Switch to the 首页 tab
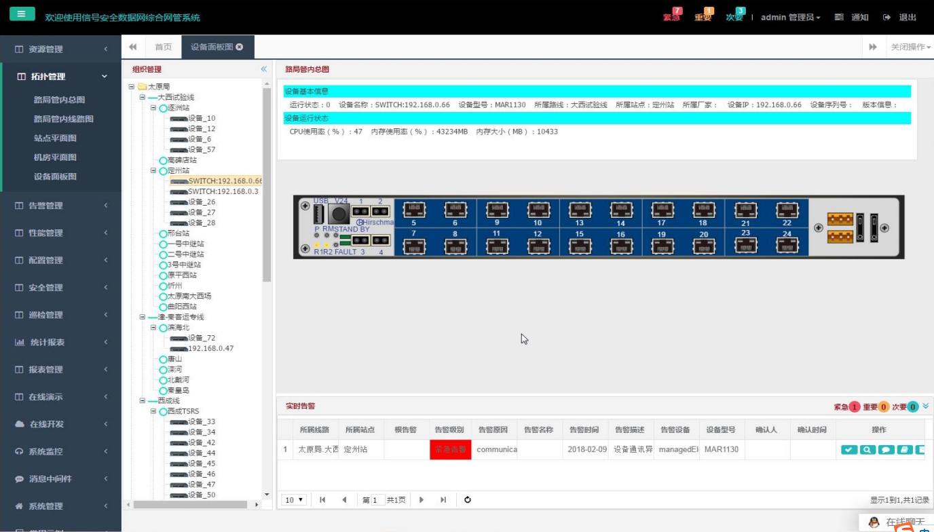Image resolution: width=934 pixels, height=532 pixels. [163, 47]
